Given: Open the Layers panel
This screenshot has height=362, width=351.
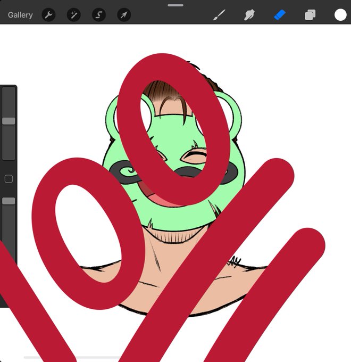Looking at the screenshot, I should (310, 15).
